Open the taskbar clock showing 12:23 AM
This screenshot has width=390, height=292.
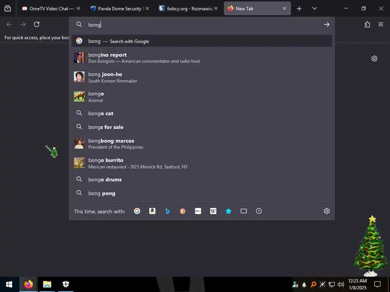[x=357, y=284]
